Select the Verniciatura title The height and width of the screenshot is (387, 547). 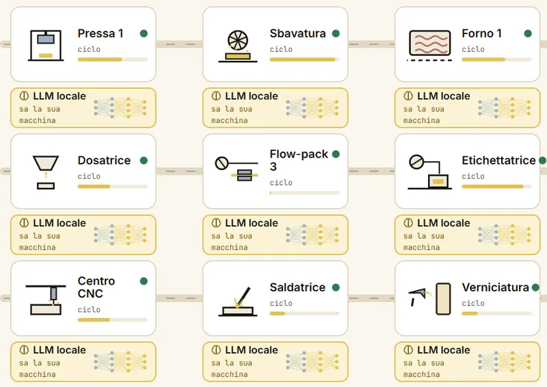pos(495,287)
